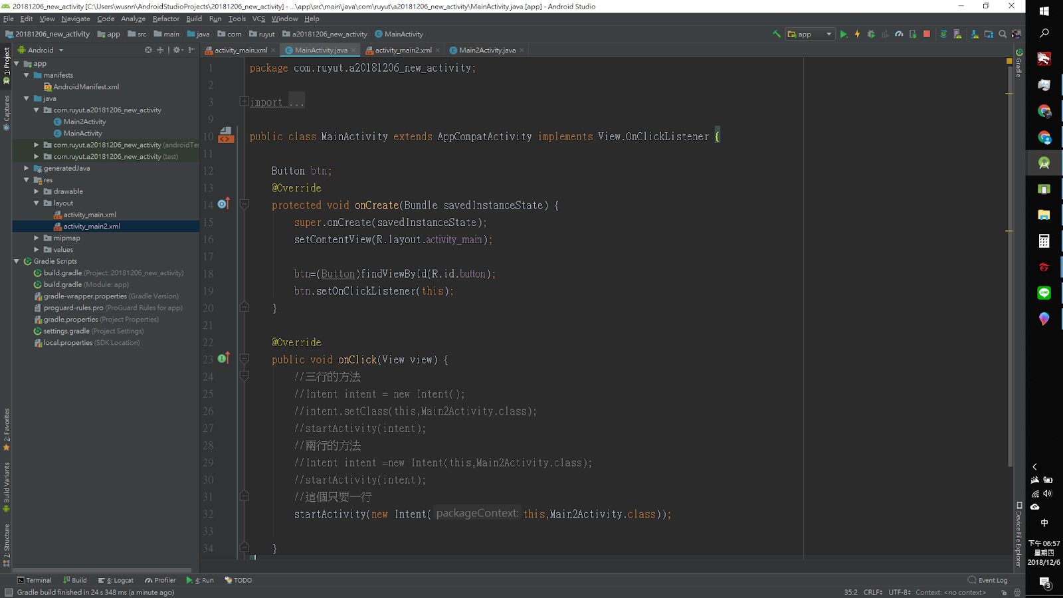This screenshot has width=1063, height=598.
Task: Open the AVD Manager
Action: [x=957, y=34]
